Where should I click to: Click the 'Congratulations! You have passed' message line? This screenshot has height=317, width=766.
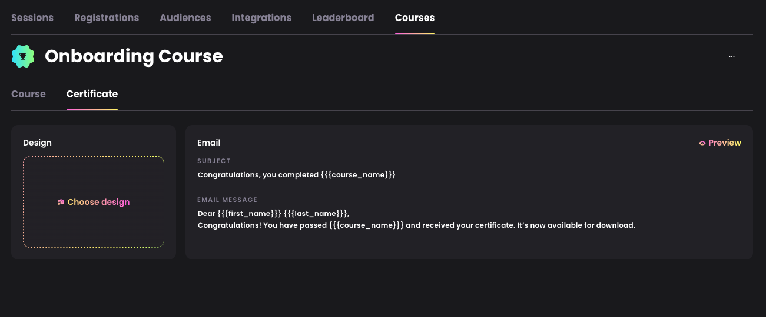[x=416, y=225]
